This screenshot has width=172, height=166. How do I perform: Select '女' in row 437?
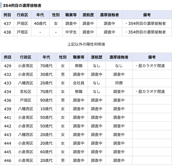pos(56,23)
